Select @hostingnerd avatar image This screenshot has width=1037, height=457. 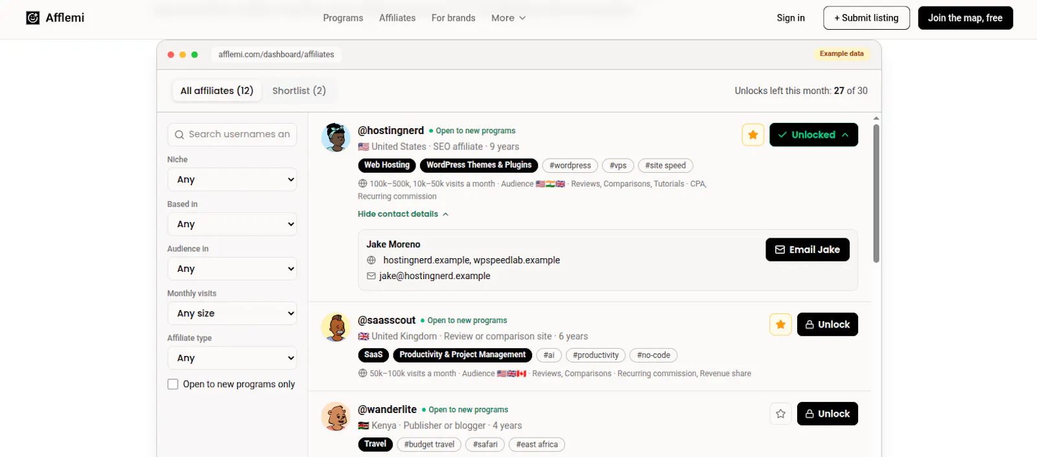tap(336, 137)
